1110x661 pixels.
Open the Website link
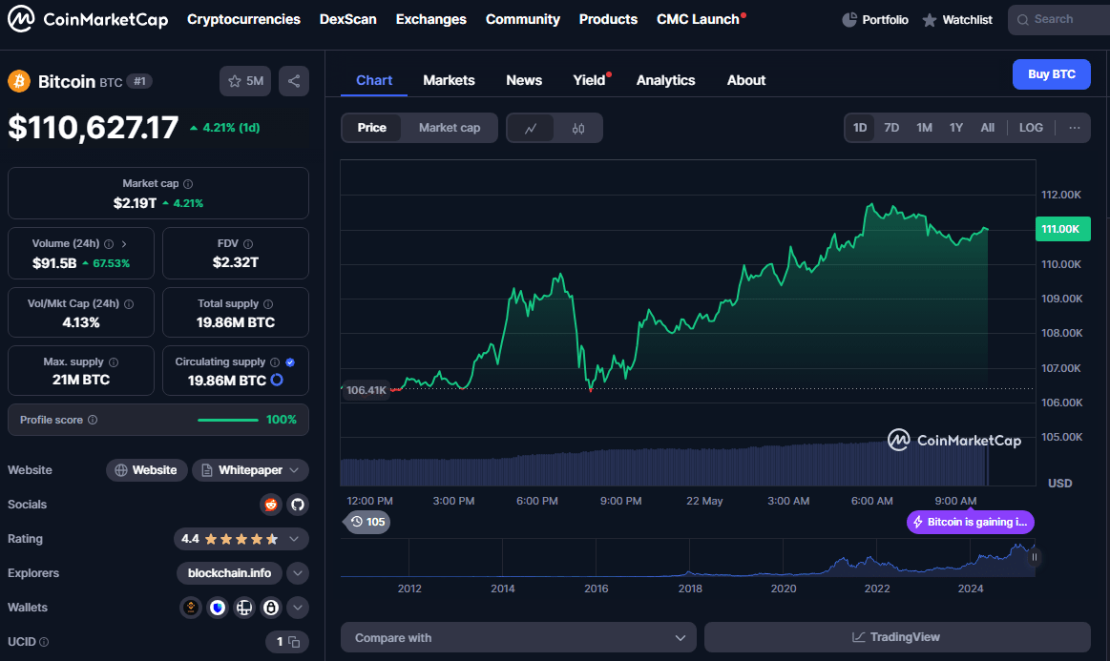[x=147, y=470]
